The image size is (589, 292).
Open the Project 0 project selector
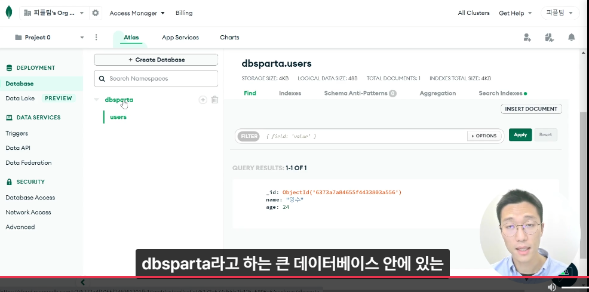(49, 37)
